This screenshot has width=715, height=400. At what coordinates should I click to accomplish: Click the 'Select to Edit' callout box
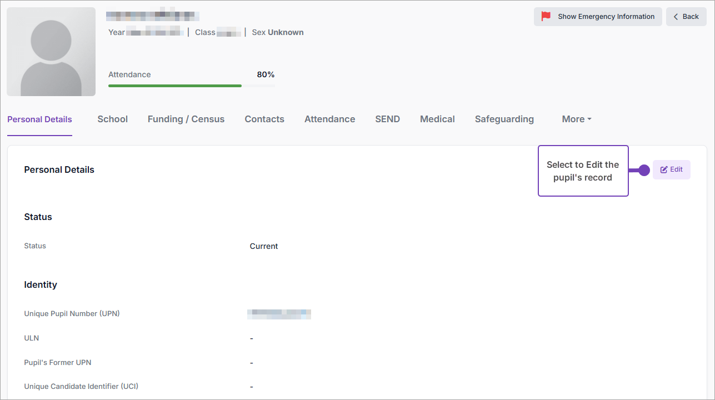[583, 171]
